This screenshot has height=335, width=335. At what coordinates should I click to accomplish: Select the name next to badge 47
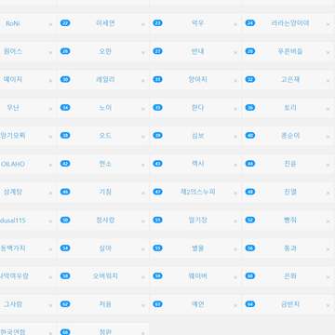click(198, 192)
